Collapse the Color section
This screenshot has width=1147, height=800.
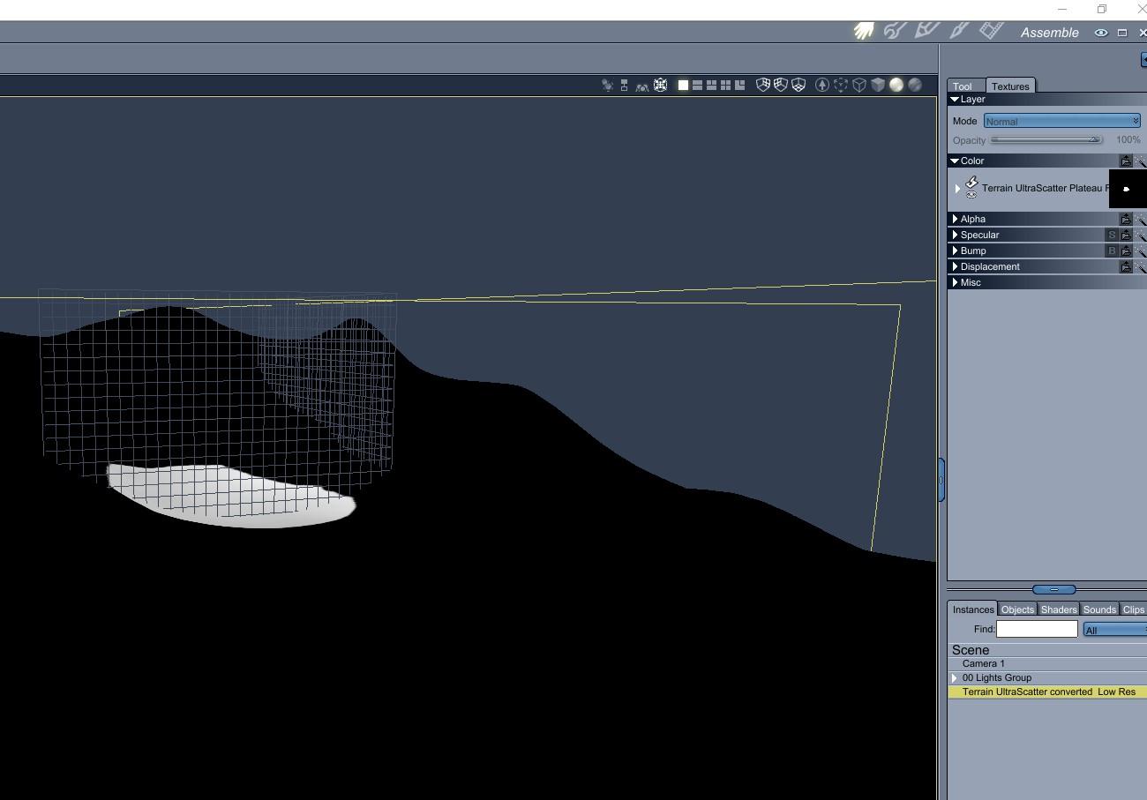click(955, 161)
